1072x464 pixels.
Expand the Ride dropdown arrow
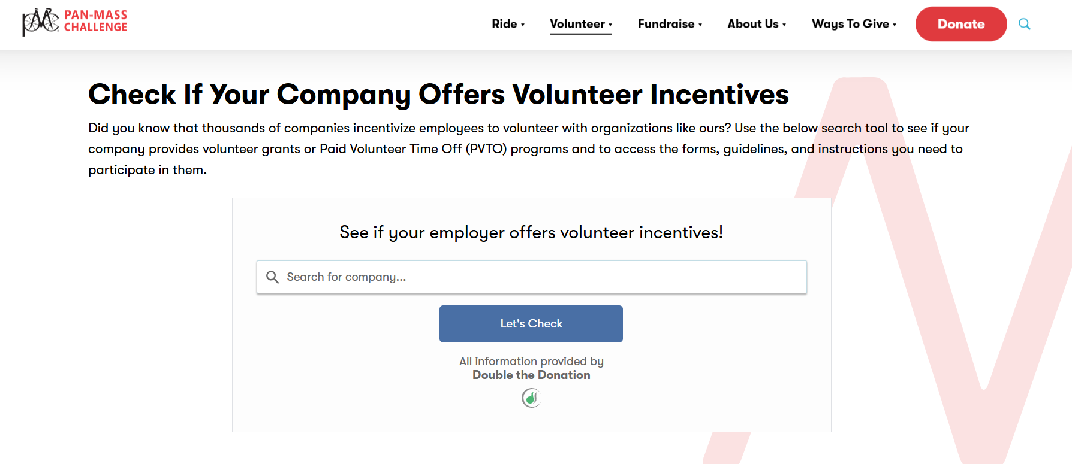tap(523, 25)
